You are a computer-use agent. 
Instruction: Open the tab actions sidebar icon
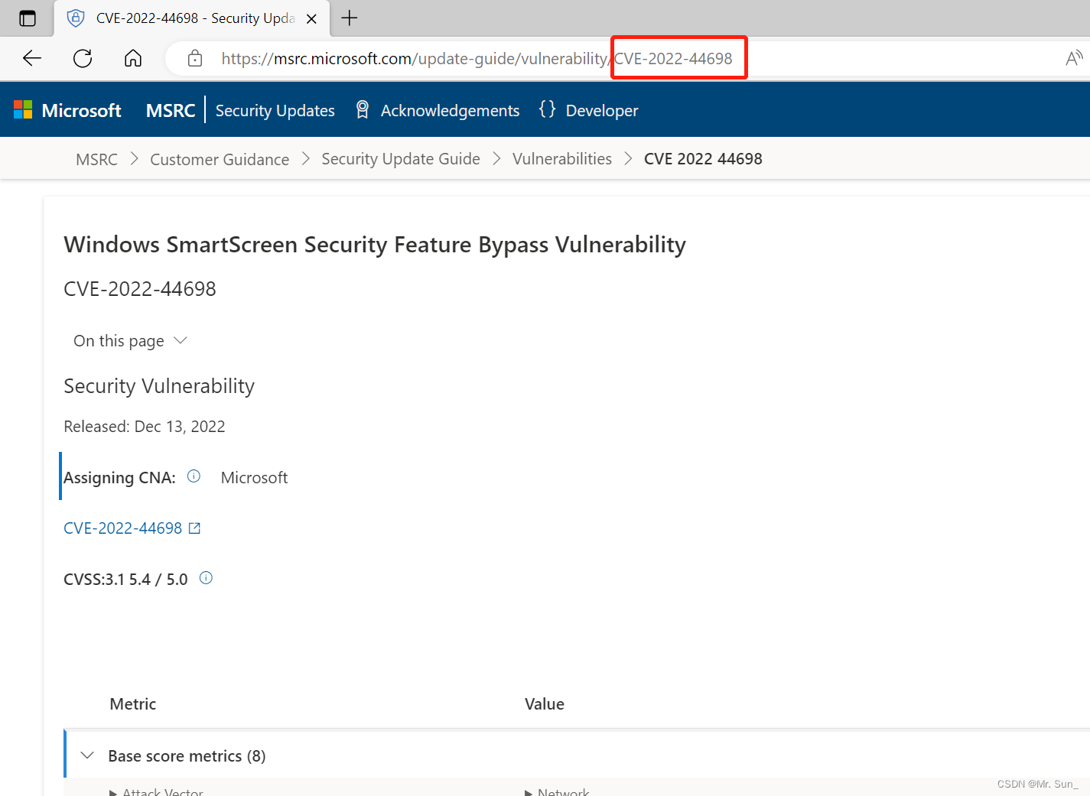[x=28, y=18]
